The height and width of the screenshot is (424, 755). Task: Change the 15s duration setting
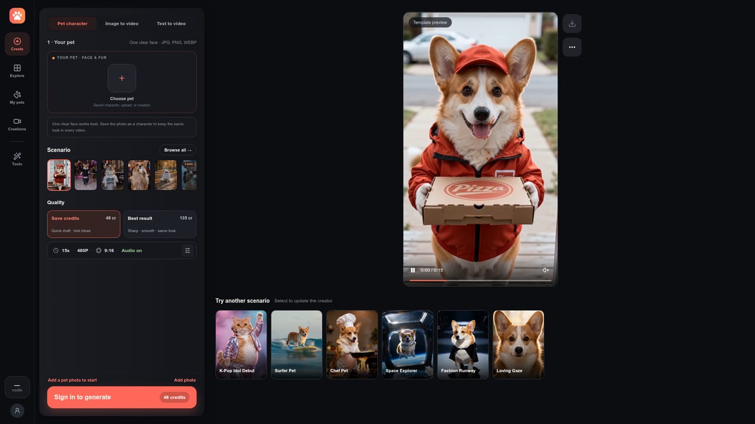coord(61,250)
